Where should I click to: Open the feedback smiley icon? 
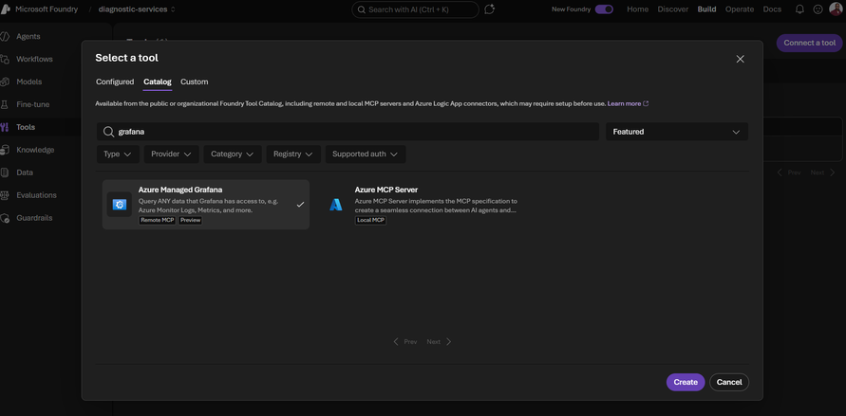click(818, 9)
